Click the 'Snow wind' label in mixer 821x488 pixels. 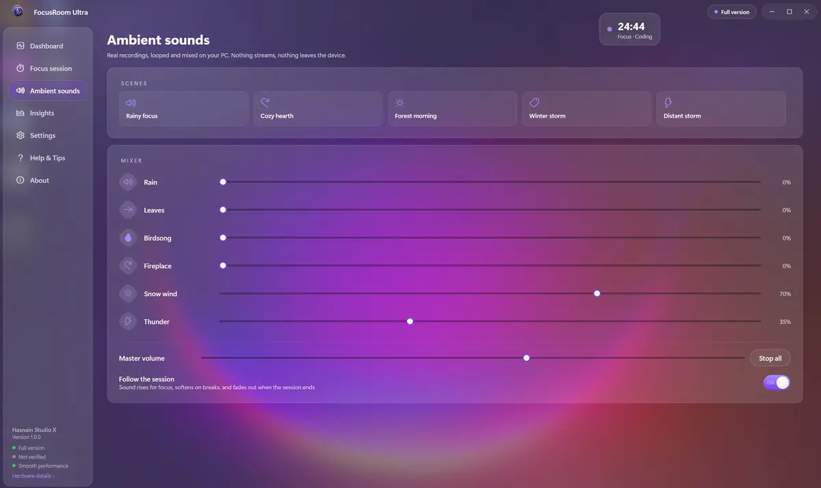coord(161,294)
